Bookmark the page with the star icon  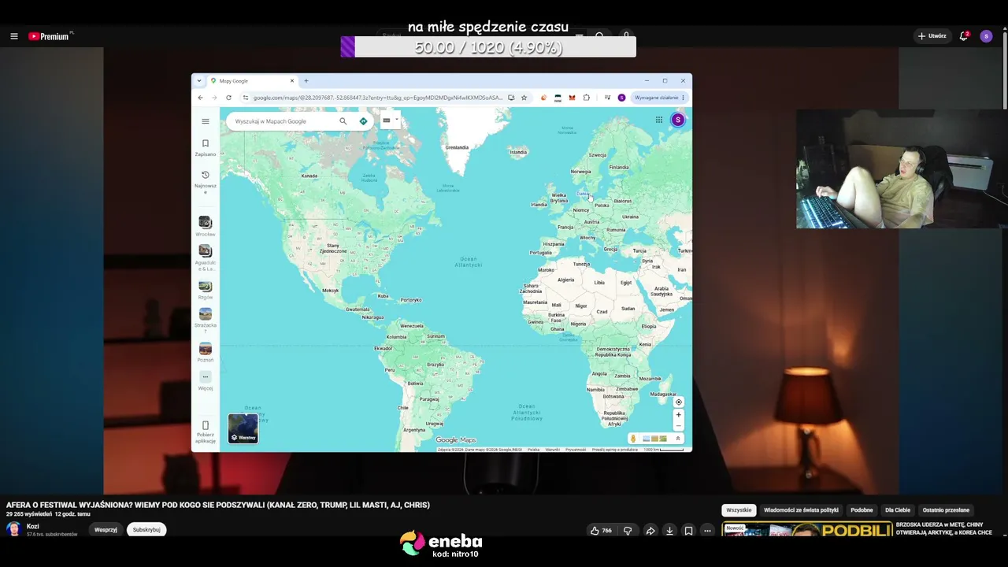click(524, 98)
